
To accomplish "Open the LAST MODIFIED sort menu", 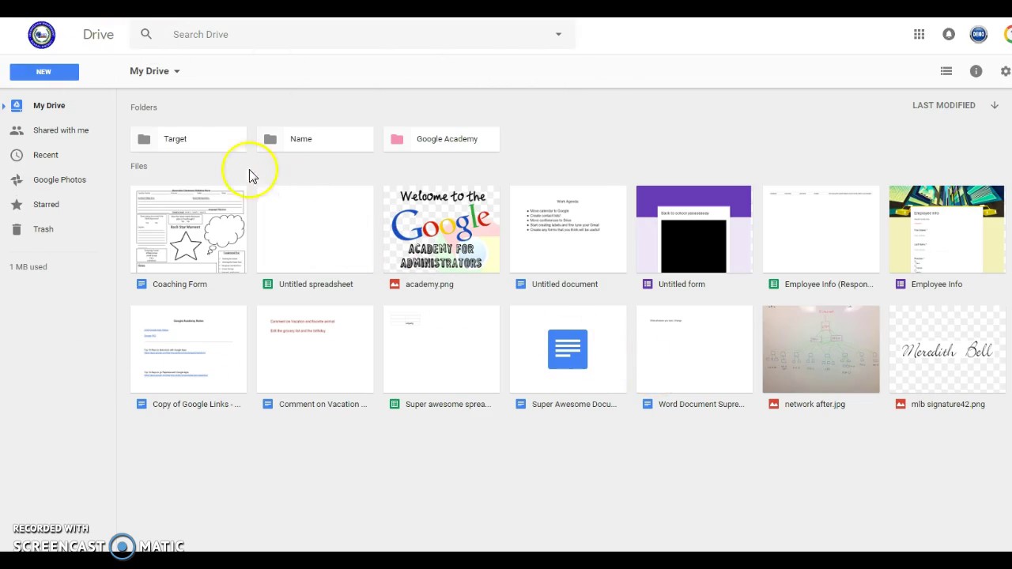I will (943, 105).
